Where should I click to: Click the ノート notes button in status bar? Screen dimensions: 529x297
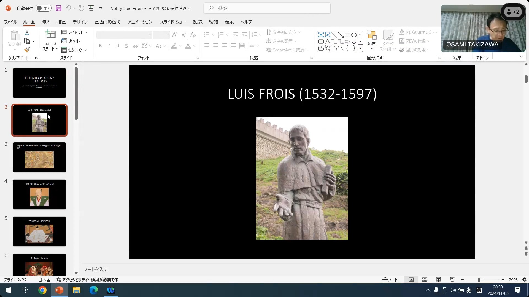(x=390, y=280)
